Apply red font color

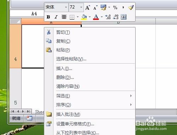pyautogui.click(x=96, y=17)
